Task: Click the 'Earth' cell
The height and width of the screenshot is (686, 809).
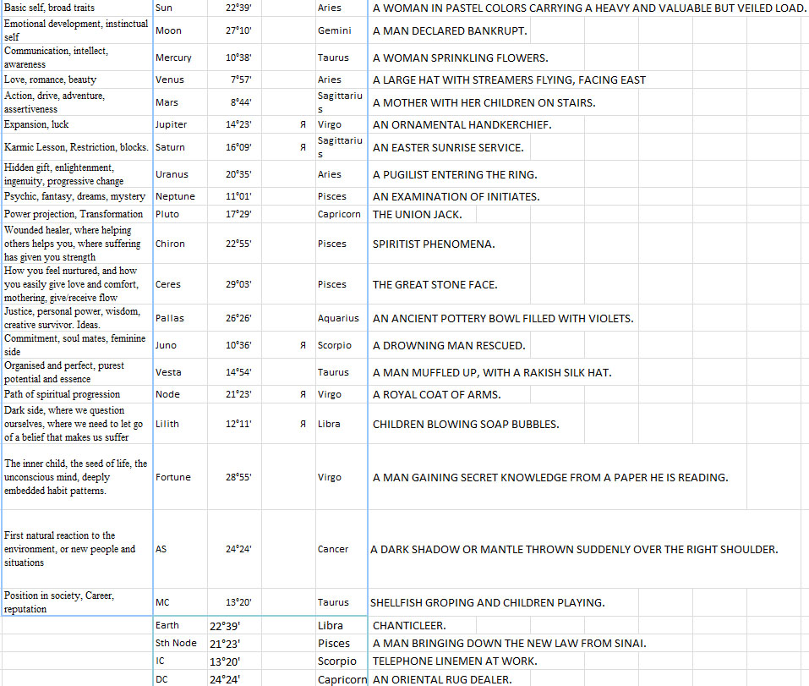Action: point(180,625)
